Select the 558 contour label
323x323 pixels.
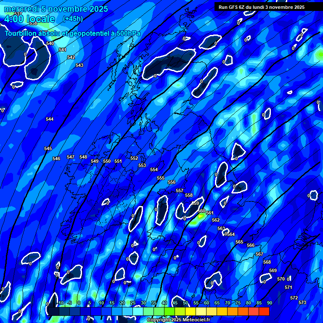pyautogui.click(x=189, y=195)
